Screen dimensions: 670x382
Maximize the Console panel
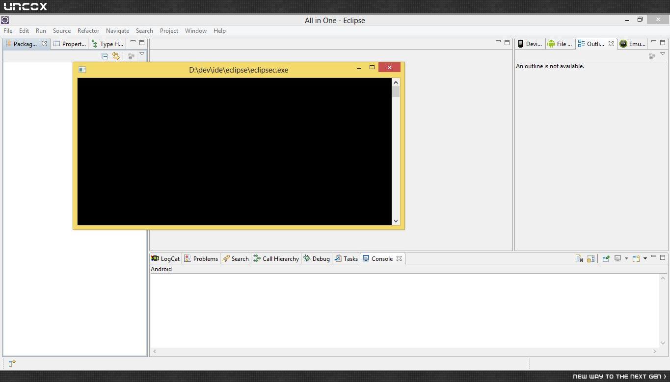pyautogui.click(x=663, y=257)
